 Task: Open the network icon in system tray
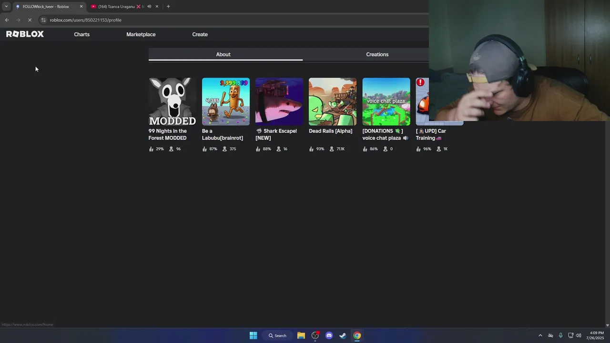(x=570, y=335)
